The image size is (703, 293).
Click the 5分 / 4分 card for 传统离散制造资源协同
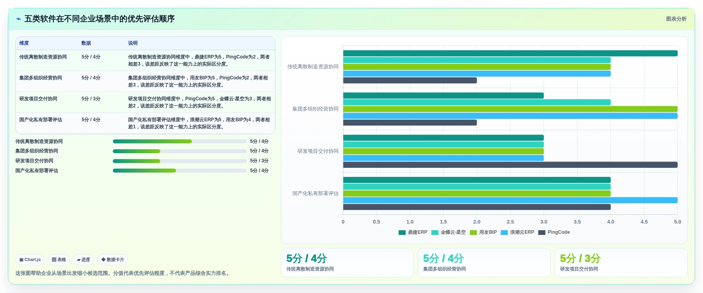point(347,263)
